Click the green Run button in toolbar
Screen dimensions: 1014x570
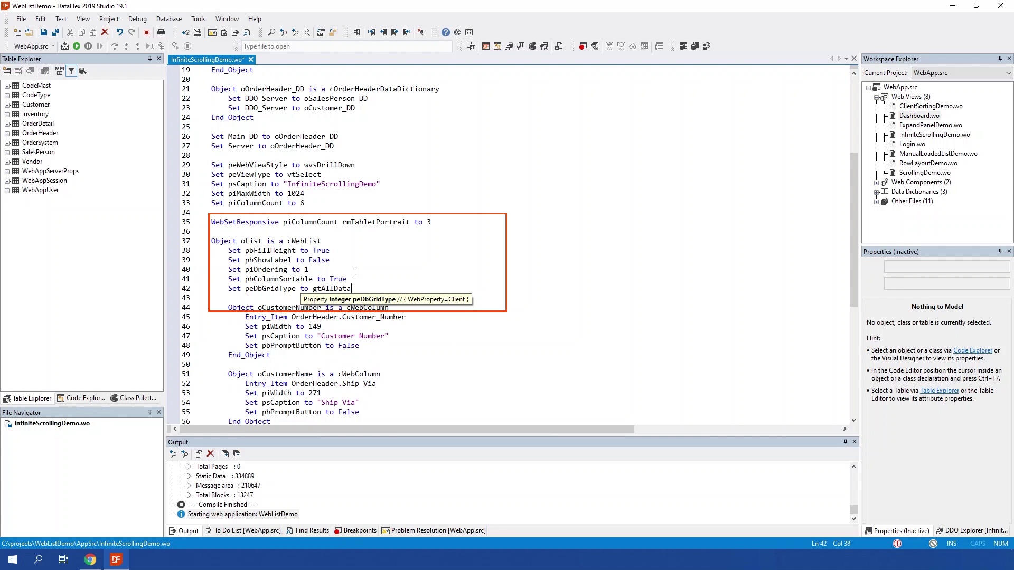(77, 46)
